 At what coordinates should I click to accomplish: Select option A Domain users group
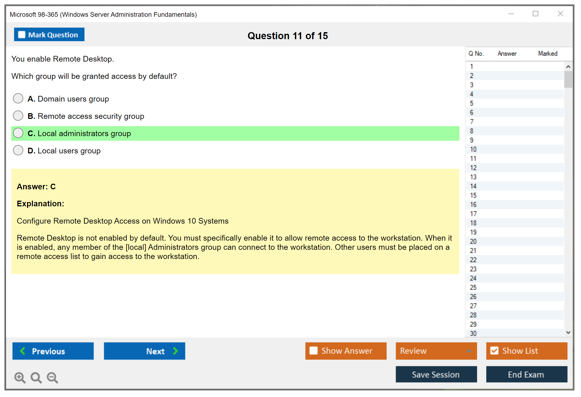(x=18, y=99)
